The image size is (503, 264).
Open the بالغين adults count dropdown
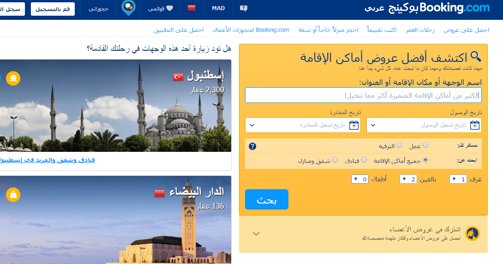point(408,180)
